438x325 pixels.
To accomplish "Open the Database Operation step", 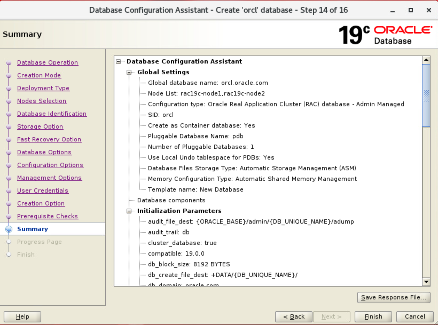I will coord(48,62).
